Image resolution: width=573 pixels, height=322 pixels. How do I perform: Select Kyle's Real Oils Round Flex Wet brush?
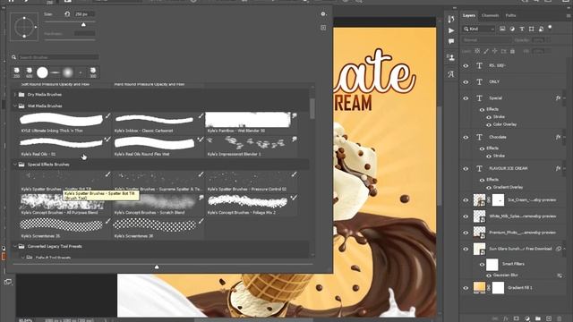[158, 147]
